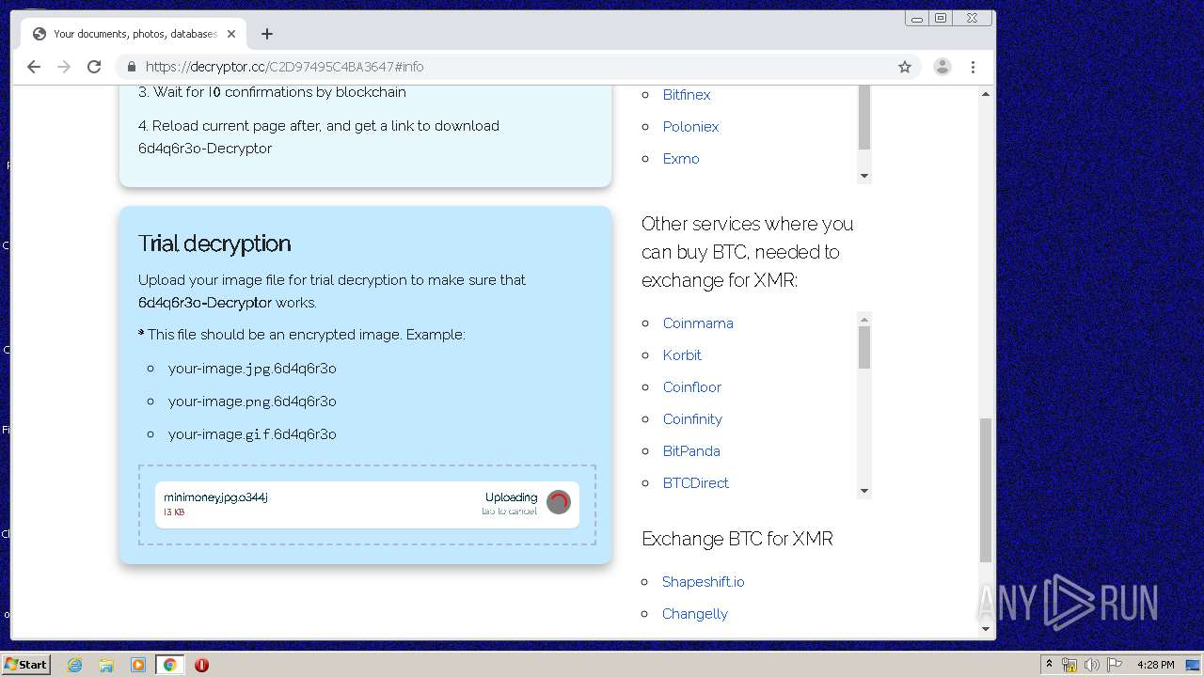Image resolution: width=1204 pixels, height=677 pixels.
Task: Open Action Center flag icon
Action: (x=1115, y=665)
